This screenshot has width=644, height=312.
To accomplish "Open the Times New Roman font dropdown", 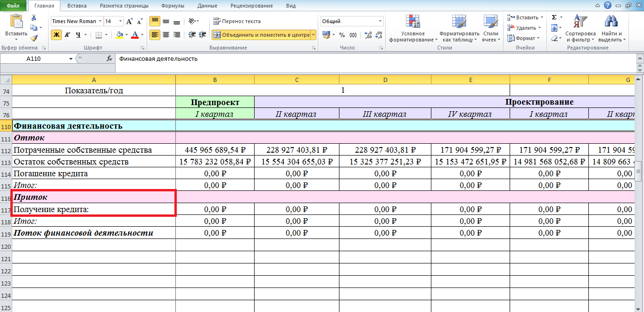I will point(99,21).
